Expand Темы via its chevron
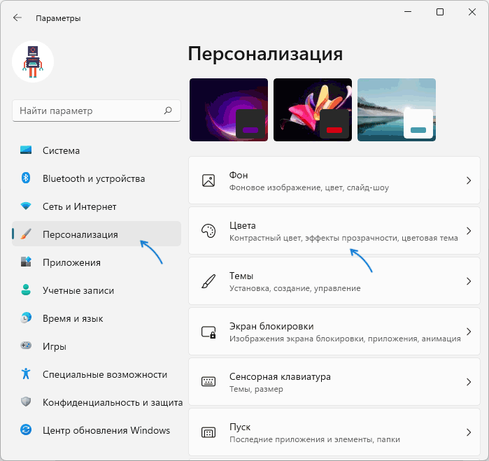The height and width of the screenshot is (461, 489). pos(469,281)
